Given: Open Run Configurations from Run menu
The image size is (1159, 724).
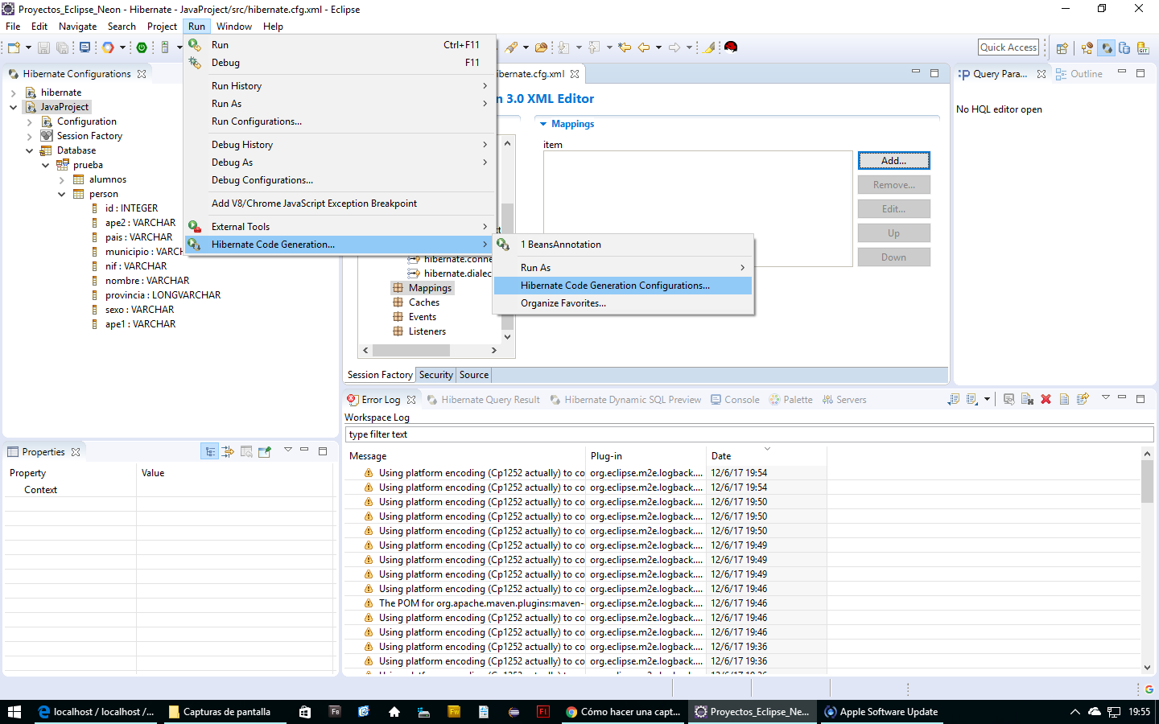Looking at the screenshot, I should tap(339, 121).
